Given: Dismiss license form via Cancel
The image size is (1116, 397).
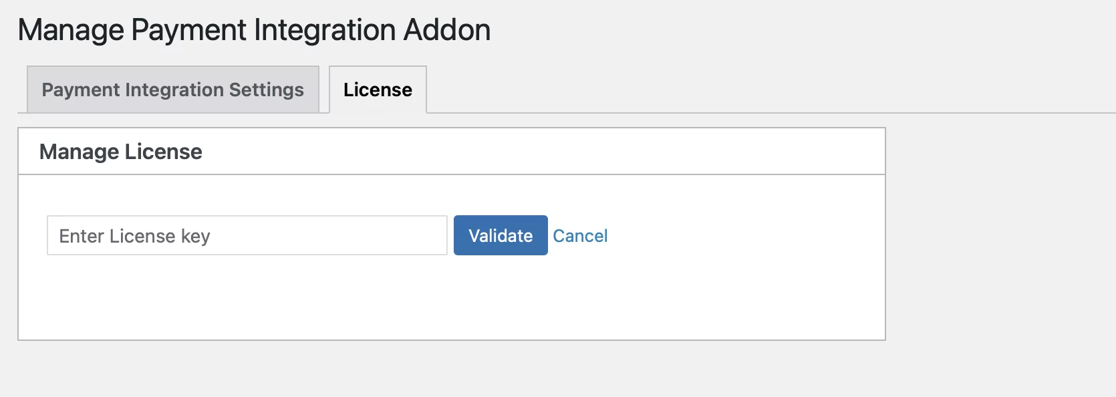Looking at the screenshot, I should pyautogui.click(x=580, y=236).
